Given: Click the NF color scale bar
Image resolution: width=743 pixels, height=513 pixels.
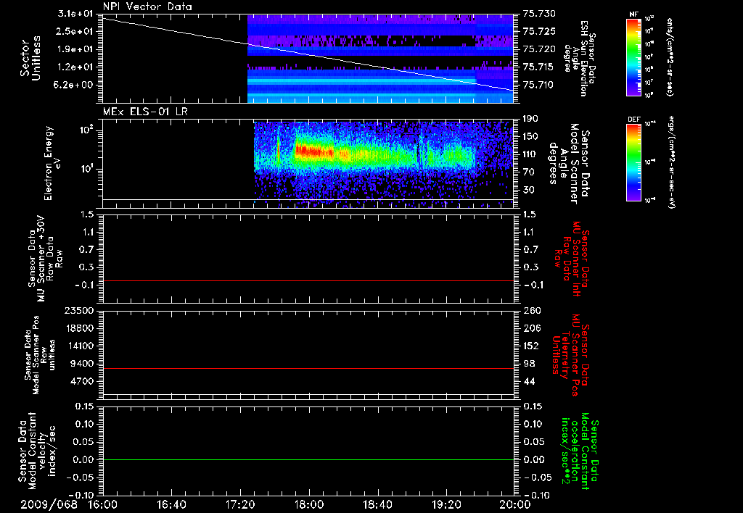Looking at the screenshot, I should [x=634, y=57].
